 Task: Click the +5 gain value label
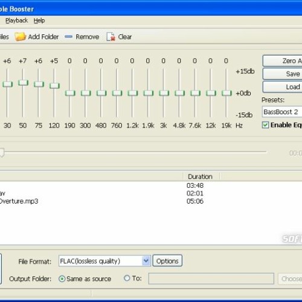pyautogui.click(x=54, y=61)
